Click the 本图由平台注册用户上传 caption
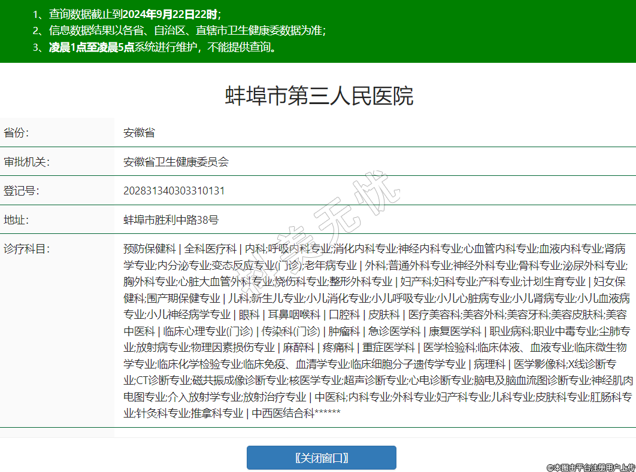The width and height of the screenshot is (636, 472). coord(590,467)
